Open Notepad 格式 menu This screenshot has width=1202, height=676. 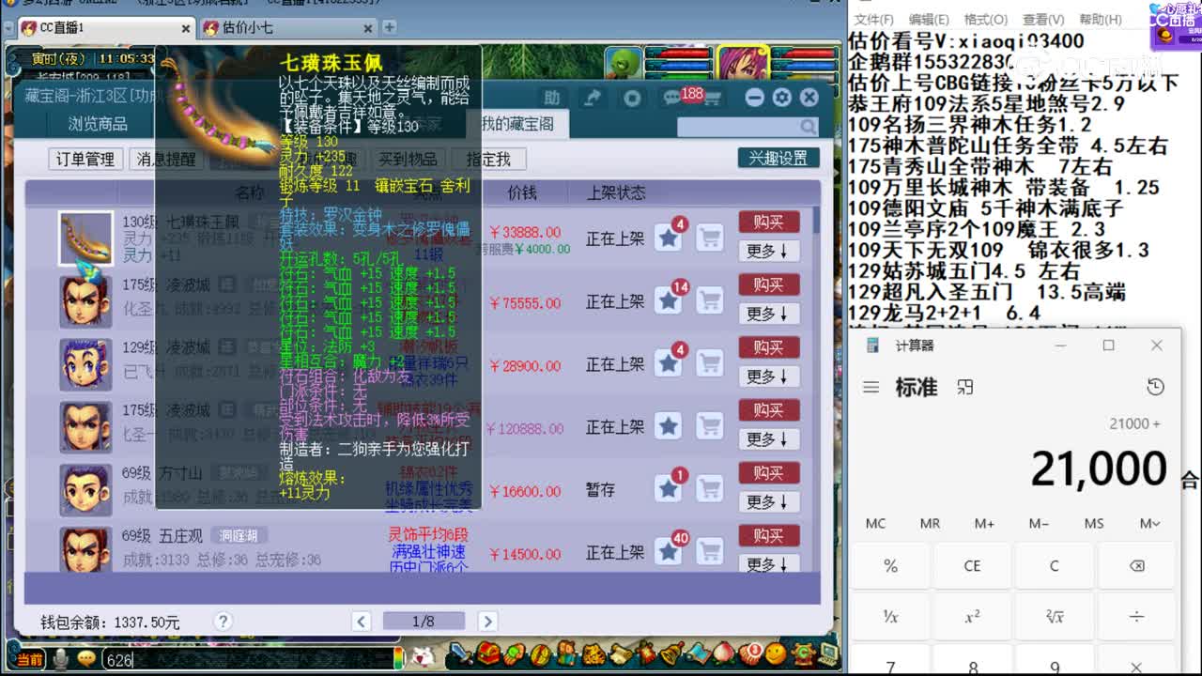pyautogui.click(x=985, y=19)
